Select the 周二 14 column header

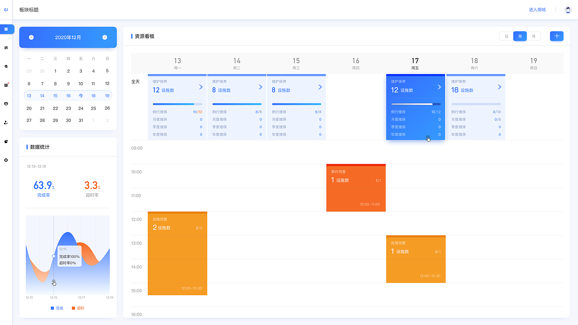coord(237,63)
